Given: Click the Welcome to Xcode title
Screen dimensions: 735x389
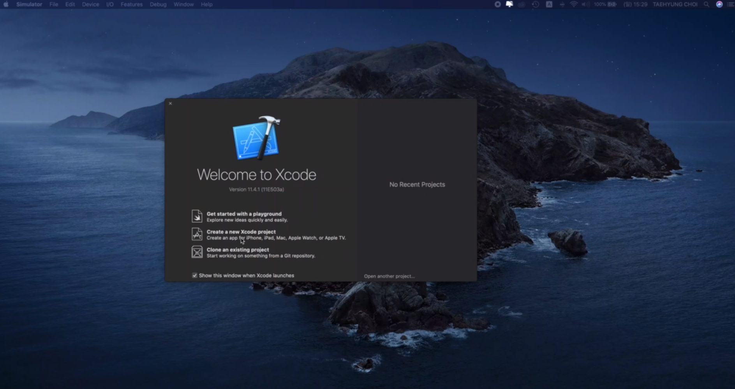Looking at the screenshot, I should click(257, 174).
